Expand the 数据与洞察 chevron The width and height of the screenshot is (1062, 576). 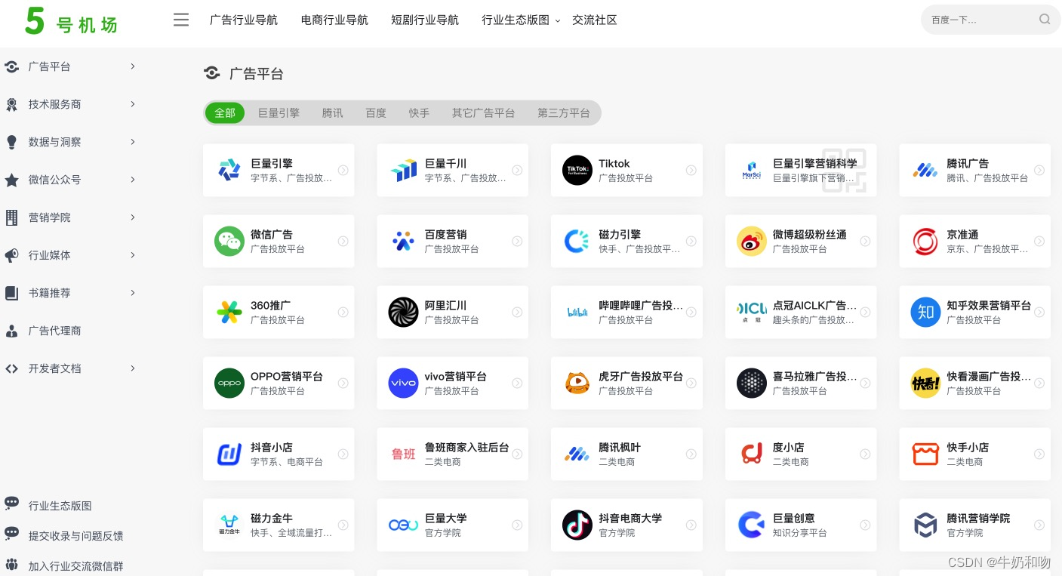tap(133, 142)
